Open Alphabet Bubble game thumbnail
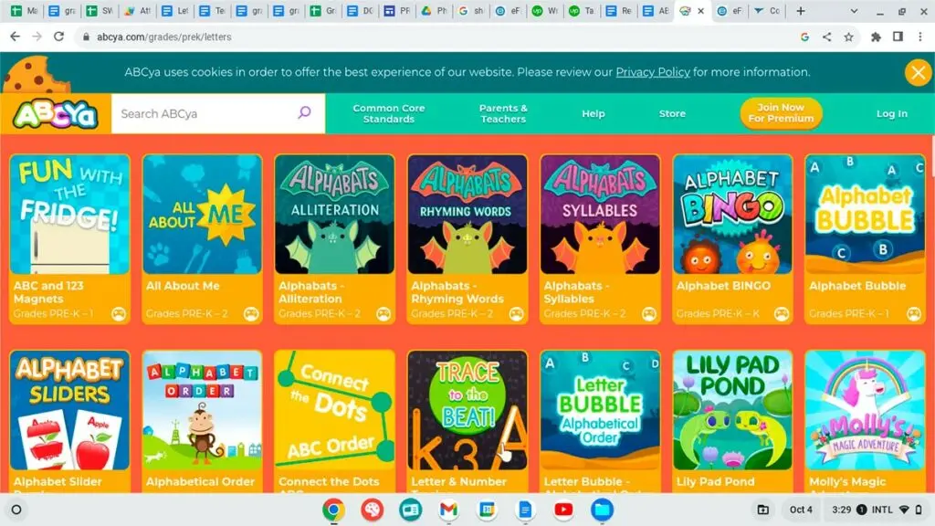 pyautogui.click(x=865, y=215)
